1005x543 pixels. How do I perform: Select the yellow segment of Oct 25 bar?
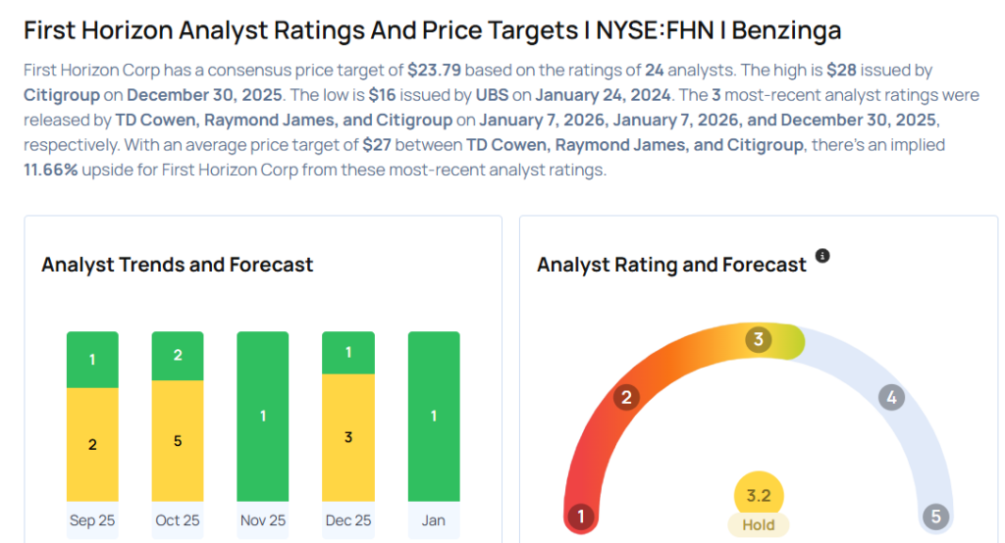tap(178, 441)
